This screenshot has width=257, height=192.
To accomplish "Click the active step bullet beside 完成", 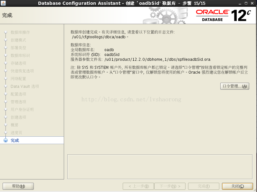I will coord(5,140).
